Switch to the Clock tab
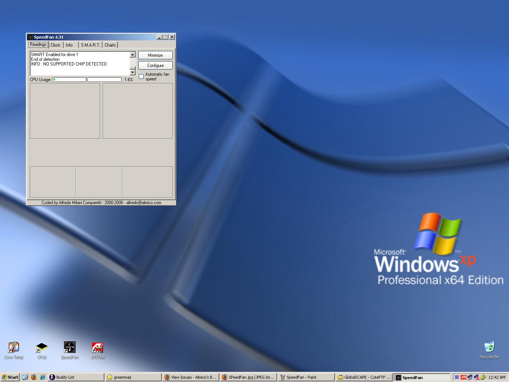Image resolution: width=509 pixels, height=382 pixels. 55,45
